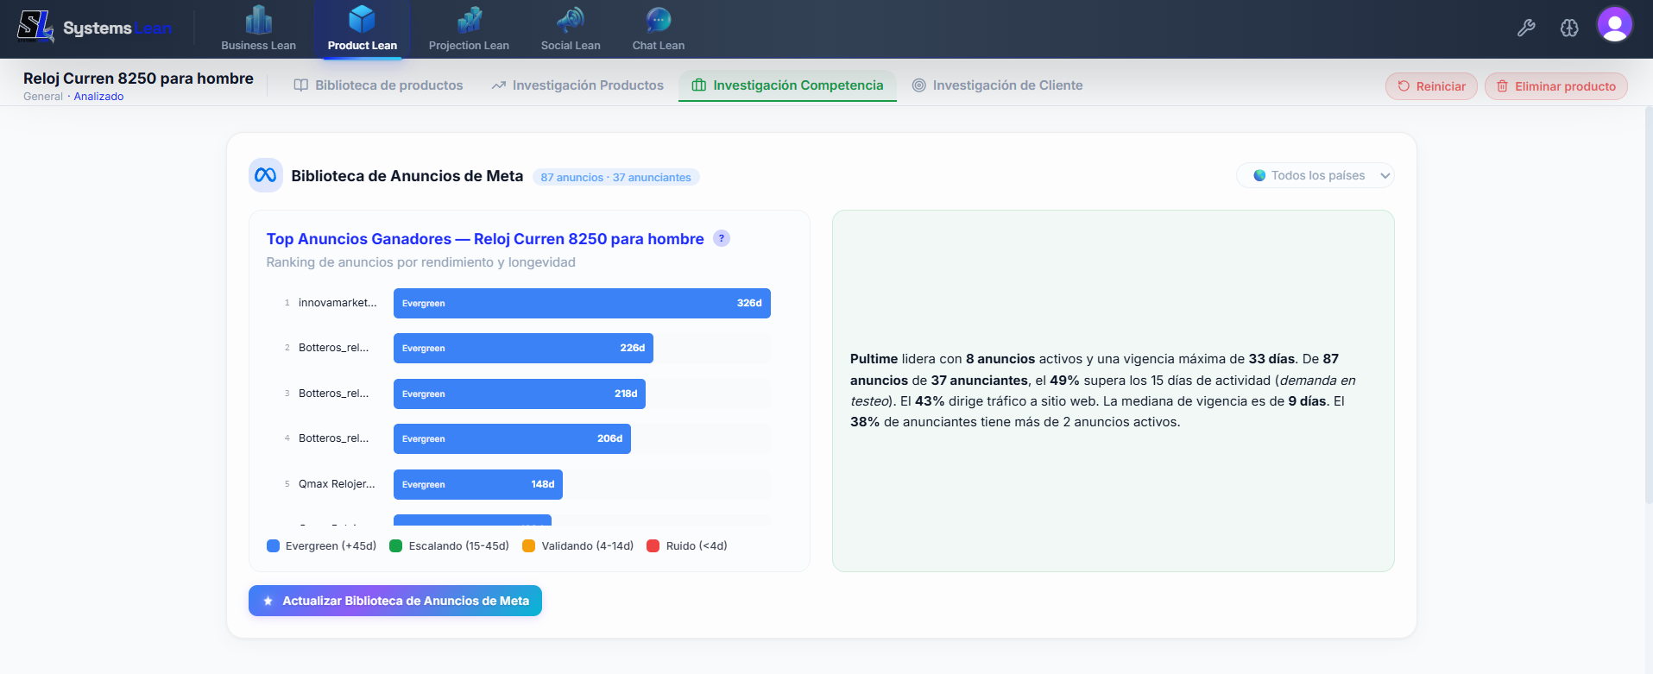Click the Biblioteca de Anuncios de Meta heading
Image resolution: width=1653 pixels, height=674 pixels.
[407, 176]
